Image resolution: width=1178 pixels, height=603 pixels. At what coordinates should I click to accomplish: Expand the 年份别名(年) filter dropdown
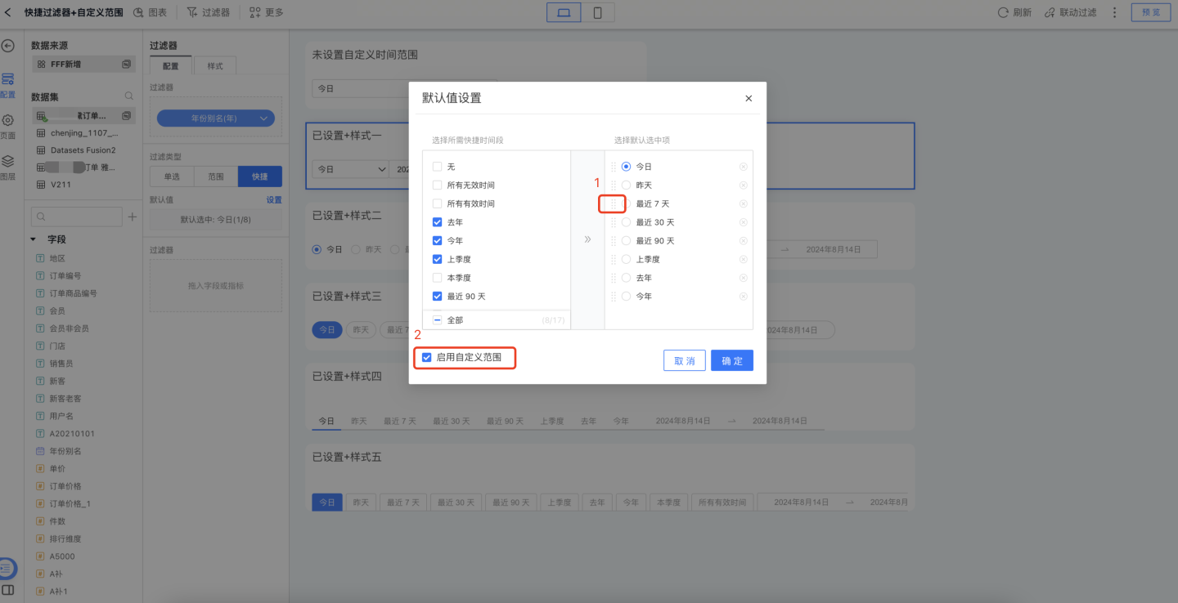tap(263, 118)
